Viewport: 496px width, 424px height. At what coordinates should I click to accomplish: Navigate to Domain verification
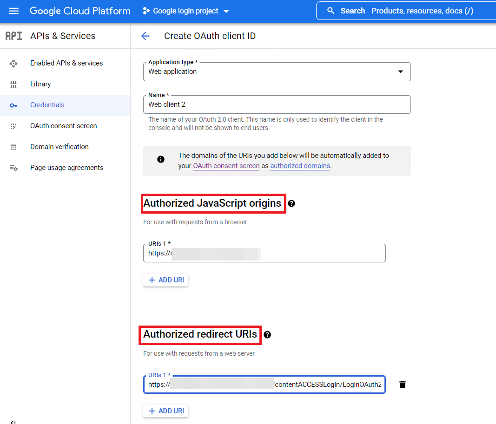coord(59,147)
